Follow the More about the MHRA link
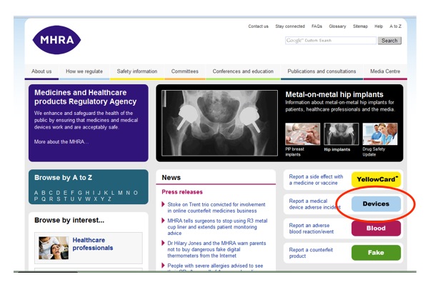 tap(61, 142)
